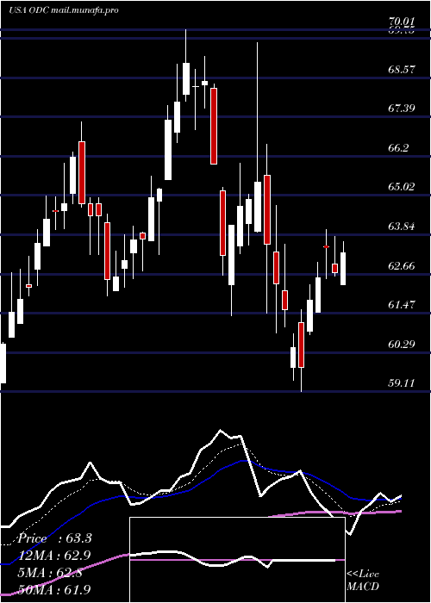Screen dimensions: 431x603
Task: Click the 60.29 price axis label
Action: coord(402,345)
